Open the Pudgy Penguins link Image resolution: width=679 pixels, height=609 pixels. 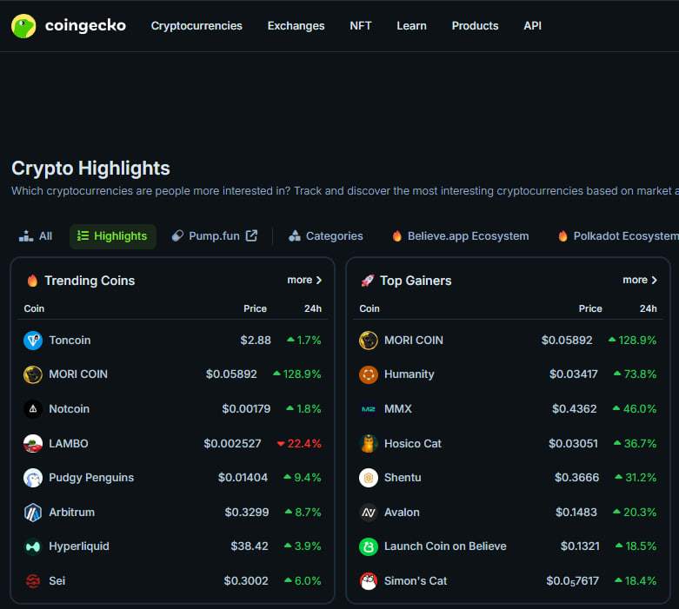(x=91, y=478)
